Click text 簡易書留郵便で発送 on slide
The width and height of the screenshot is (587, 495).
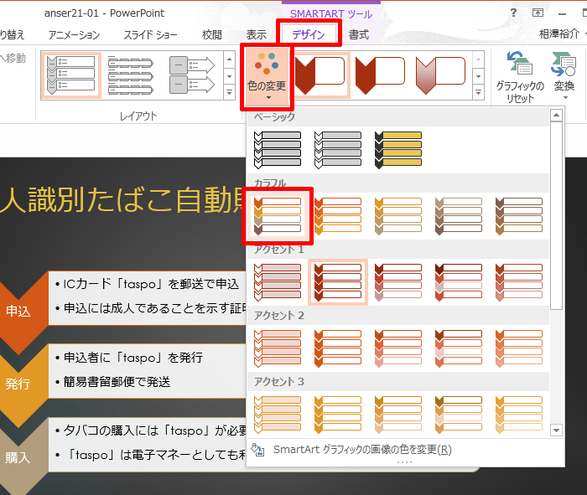tap(117, 382)
